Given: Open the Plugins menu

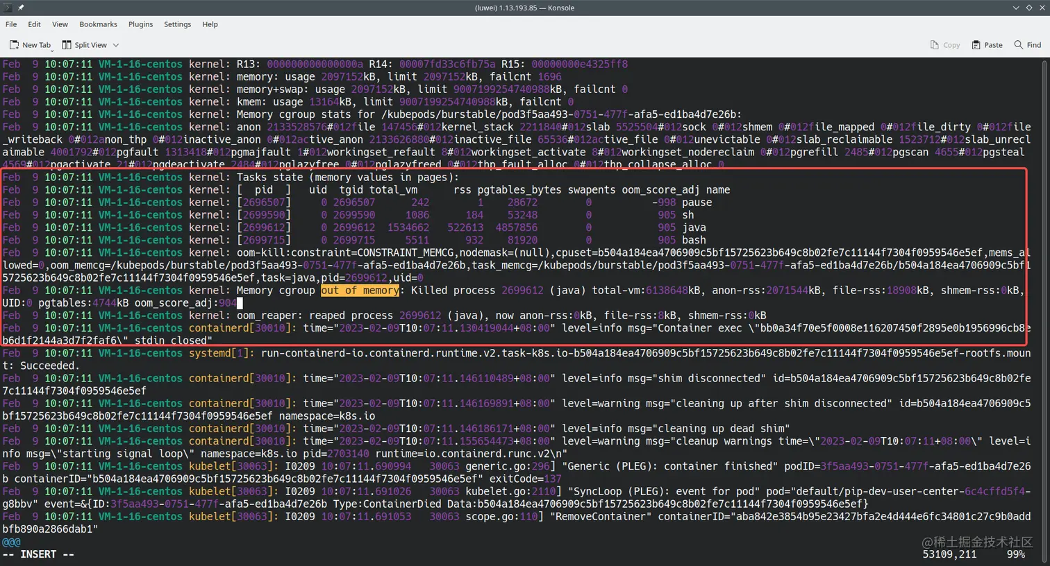Looking at the screenshot, I should tap(140, 24).
